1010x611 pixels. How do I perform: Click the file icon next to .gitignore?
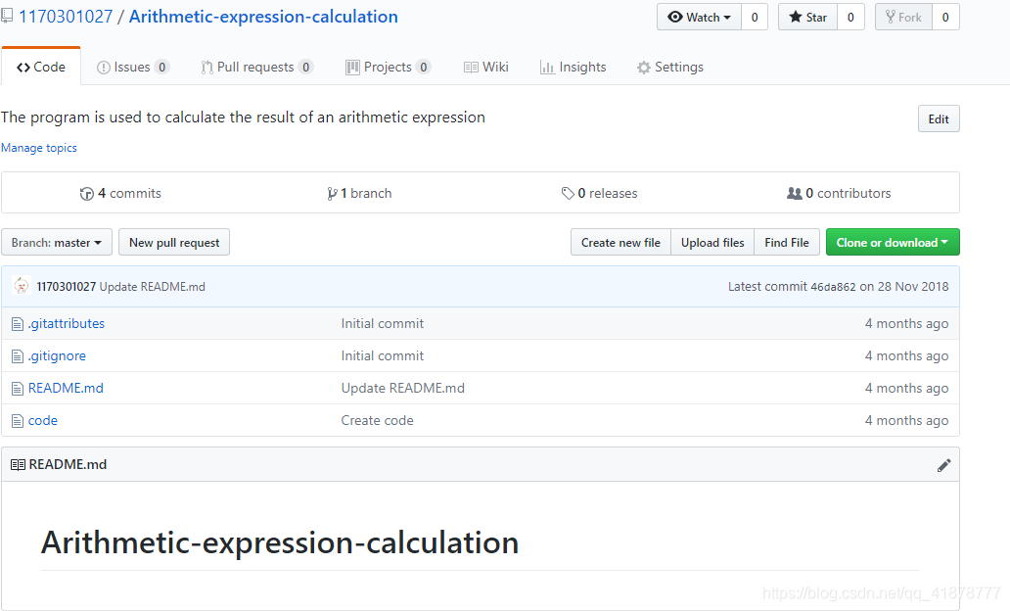18,356
